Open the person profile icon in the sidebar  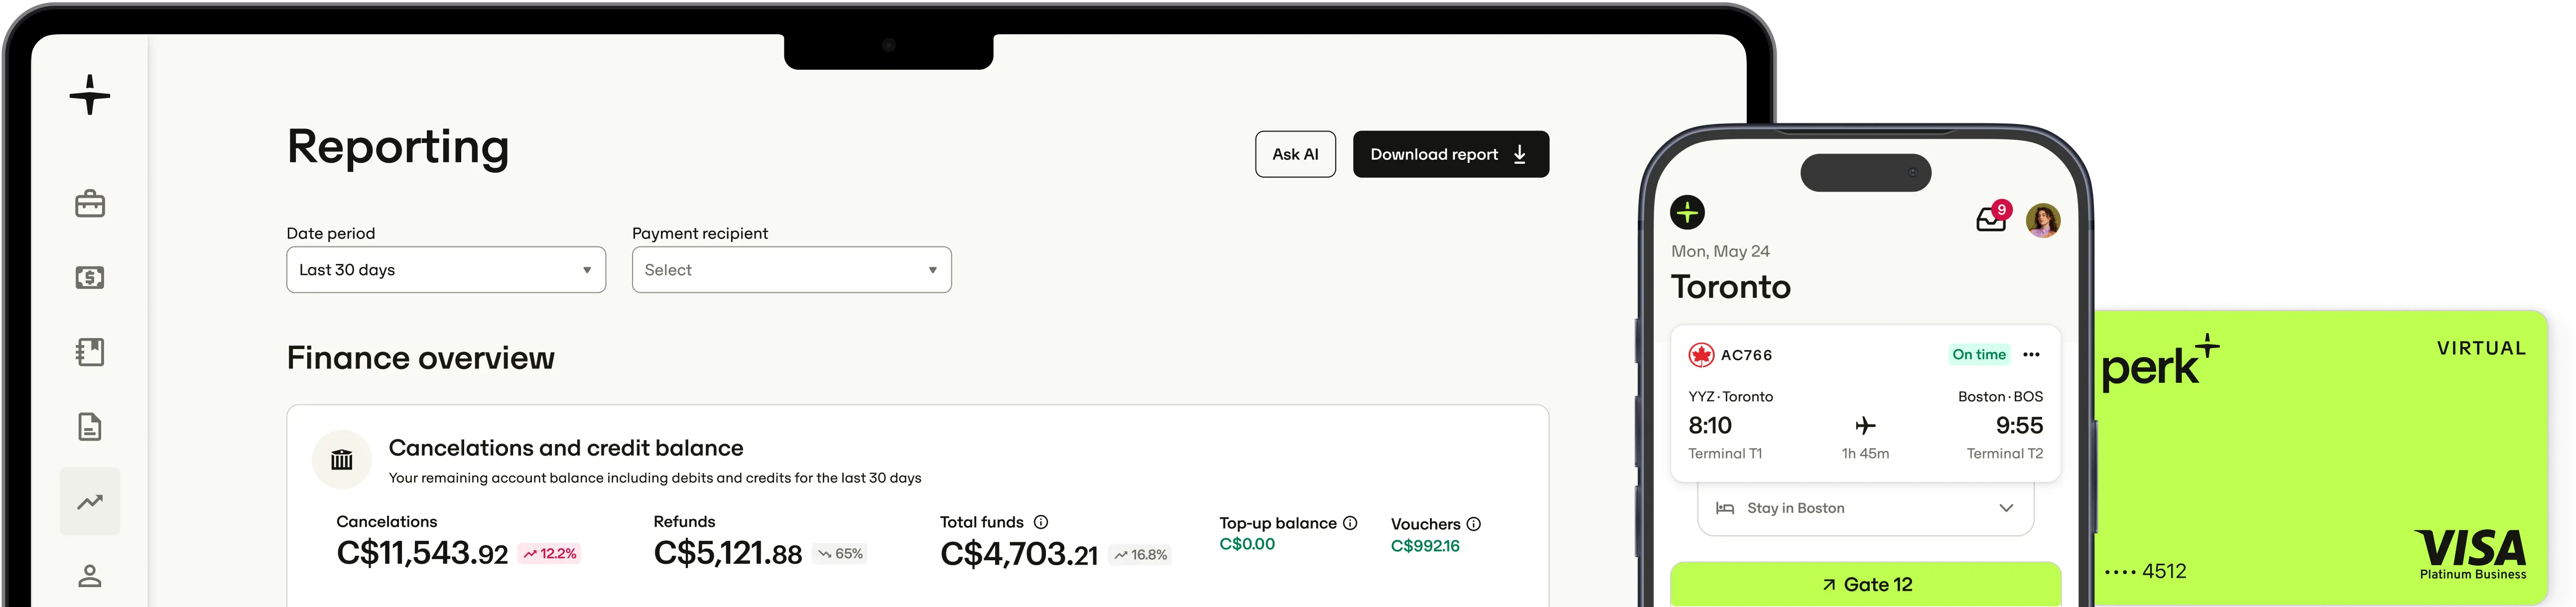click(x=90, y=576)
